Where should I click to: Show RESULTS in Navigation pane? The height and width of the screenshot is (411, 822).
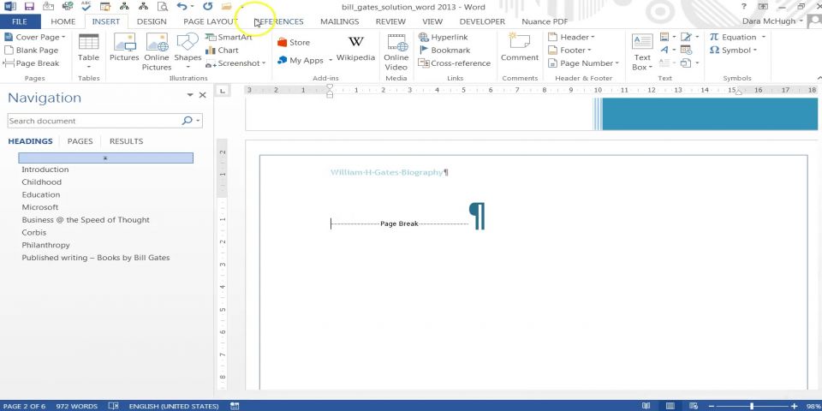[127, 141]
